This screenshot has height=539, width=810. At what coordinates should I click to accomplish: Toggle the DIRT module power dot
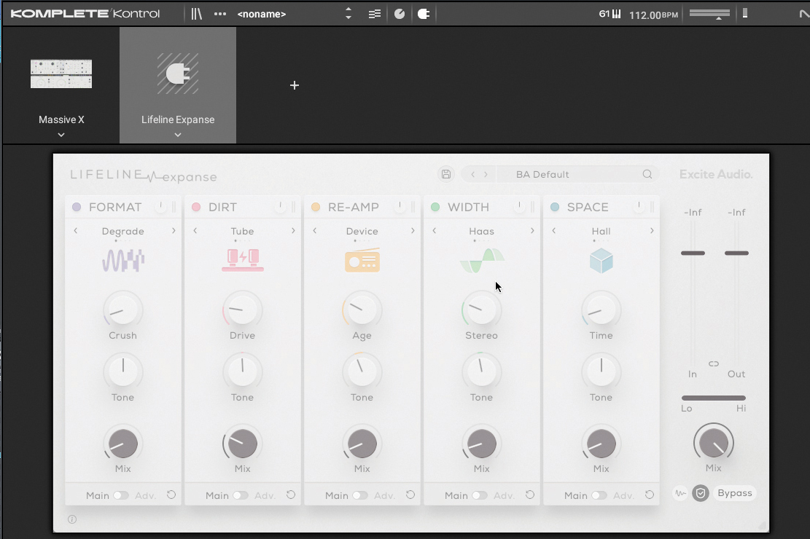tap(196, 207)
